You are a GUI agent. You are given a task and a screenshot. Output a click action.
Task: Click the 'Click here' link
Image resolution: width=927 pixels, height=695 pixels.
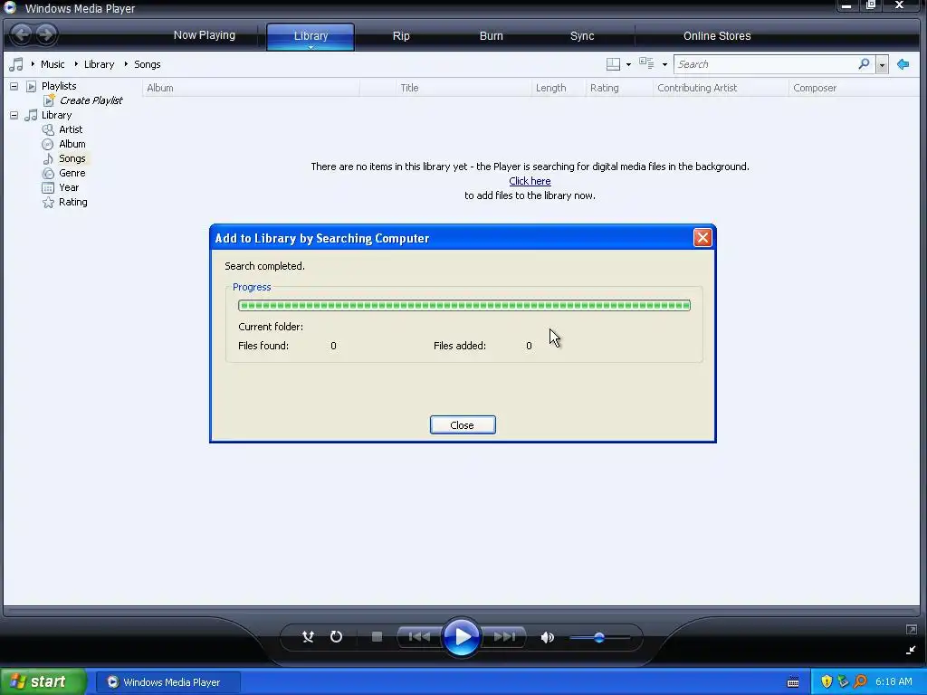pyautogui.click(x=530, y=181)
